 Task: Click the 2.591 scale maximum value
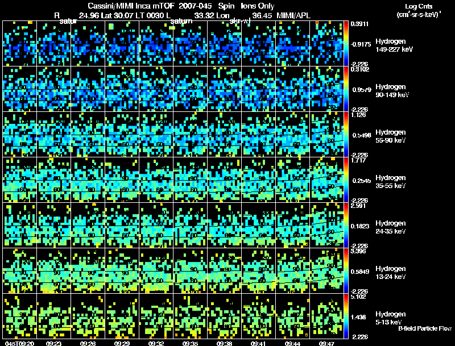coord(358,206)
